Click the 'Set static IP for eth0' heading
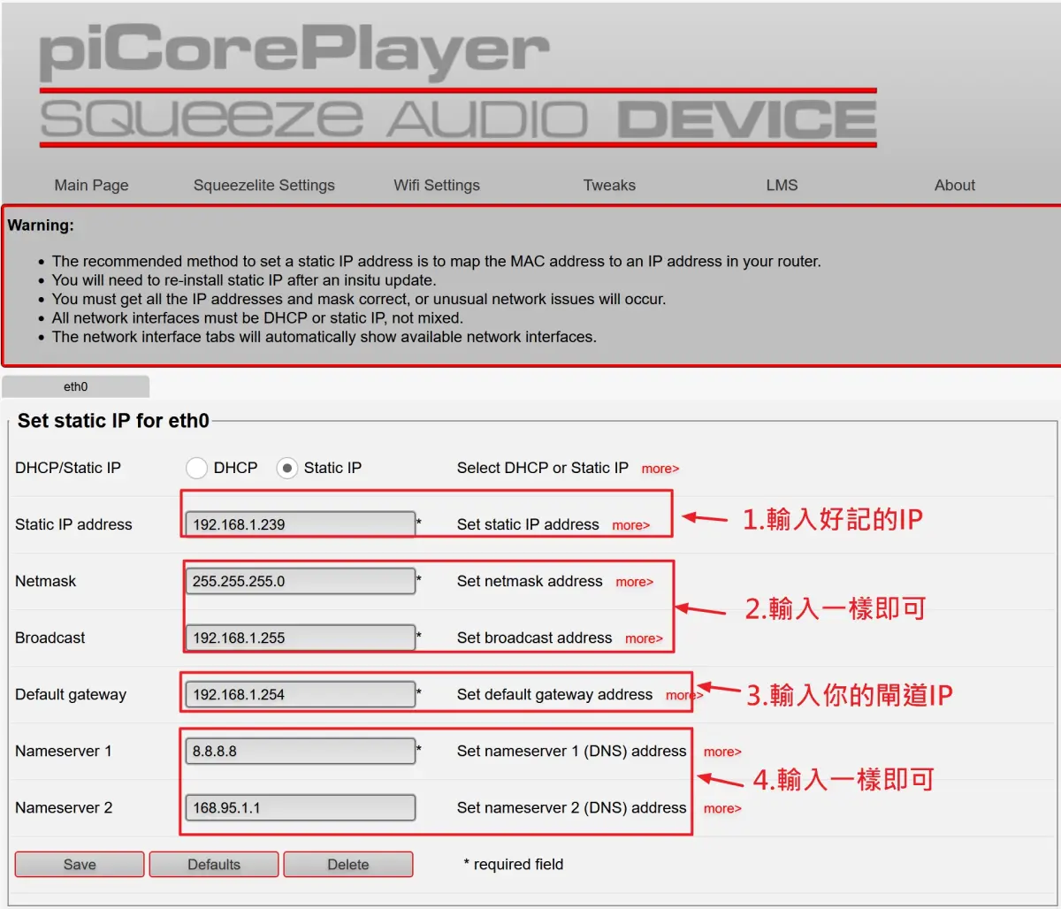1061x909 pixels. coord(113,421)
